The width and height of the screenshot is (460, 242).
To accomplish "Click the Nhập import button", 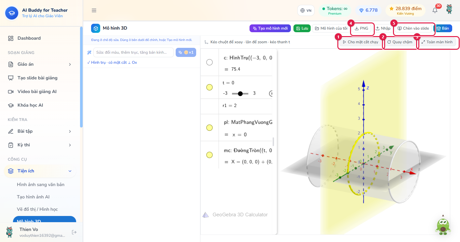I will (383, 29).
